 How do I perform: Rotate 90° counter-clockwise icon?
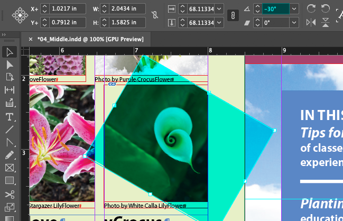[x=326, y=8]
